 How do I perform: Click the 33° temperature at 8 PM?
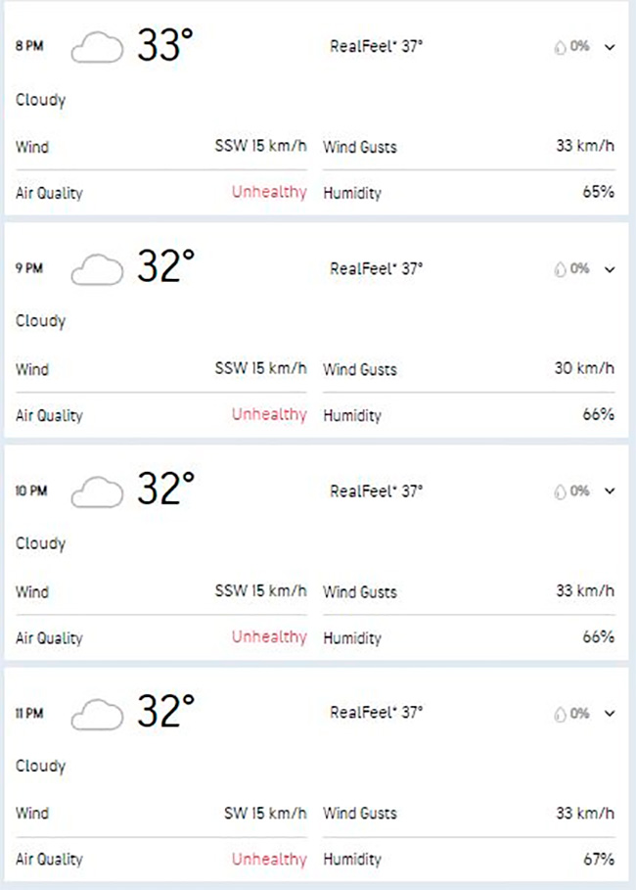(165, 45)
